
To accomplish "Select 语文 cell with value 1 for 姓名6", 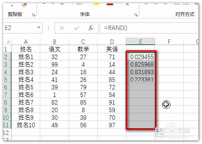I will (x=55, y=95).
